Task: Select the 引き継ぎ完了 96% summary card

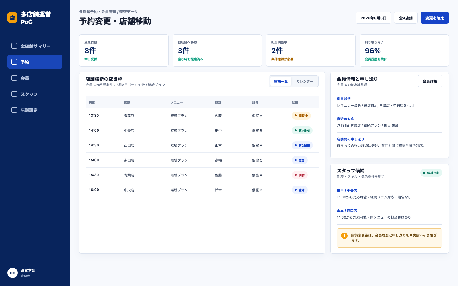Action: point(404,51)
